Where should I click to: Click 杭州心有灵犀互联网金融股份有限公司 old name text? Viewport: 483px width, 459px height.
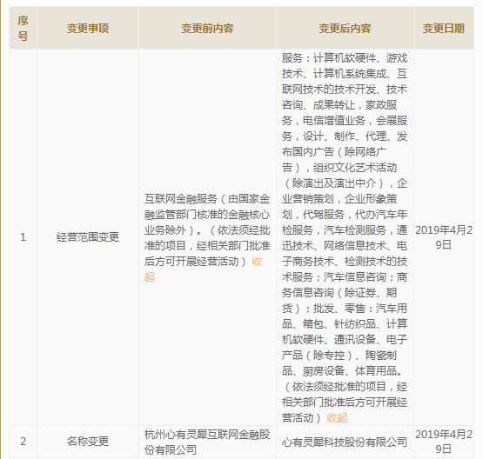207,442
